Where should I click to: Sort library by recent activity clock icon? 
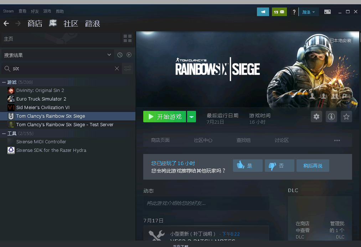tap(120, 55)
